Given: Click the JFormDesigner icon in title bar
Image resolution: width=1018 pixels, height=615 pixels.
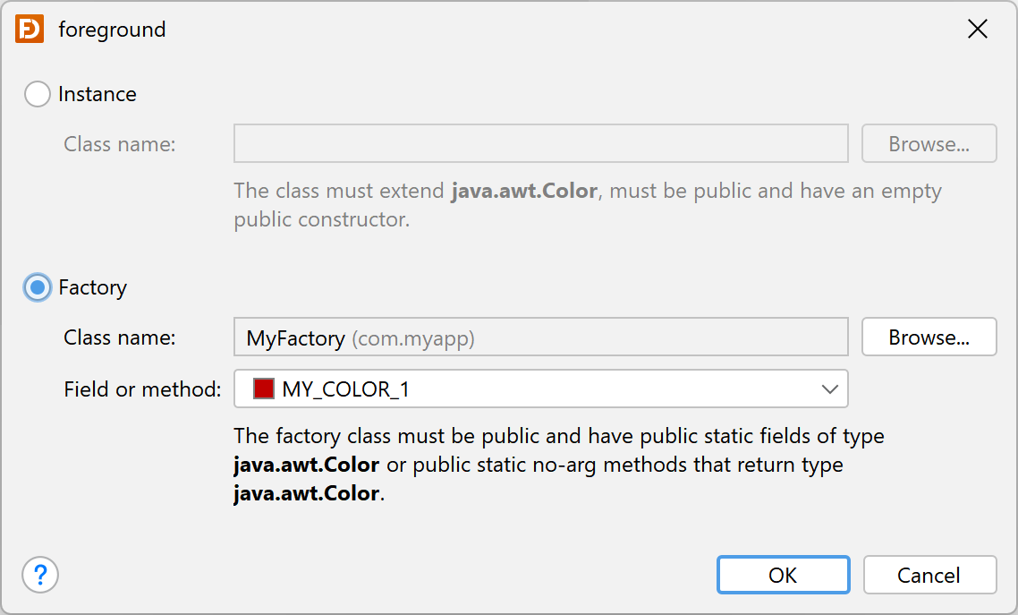Looking at the screenshot, I should (x=30, y=30).
